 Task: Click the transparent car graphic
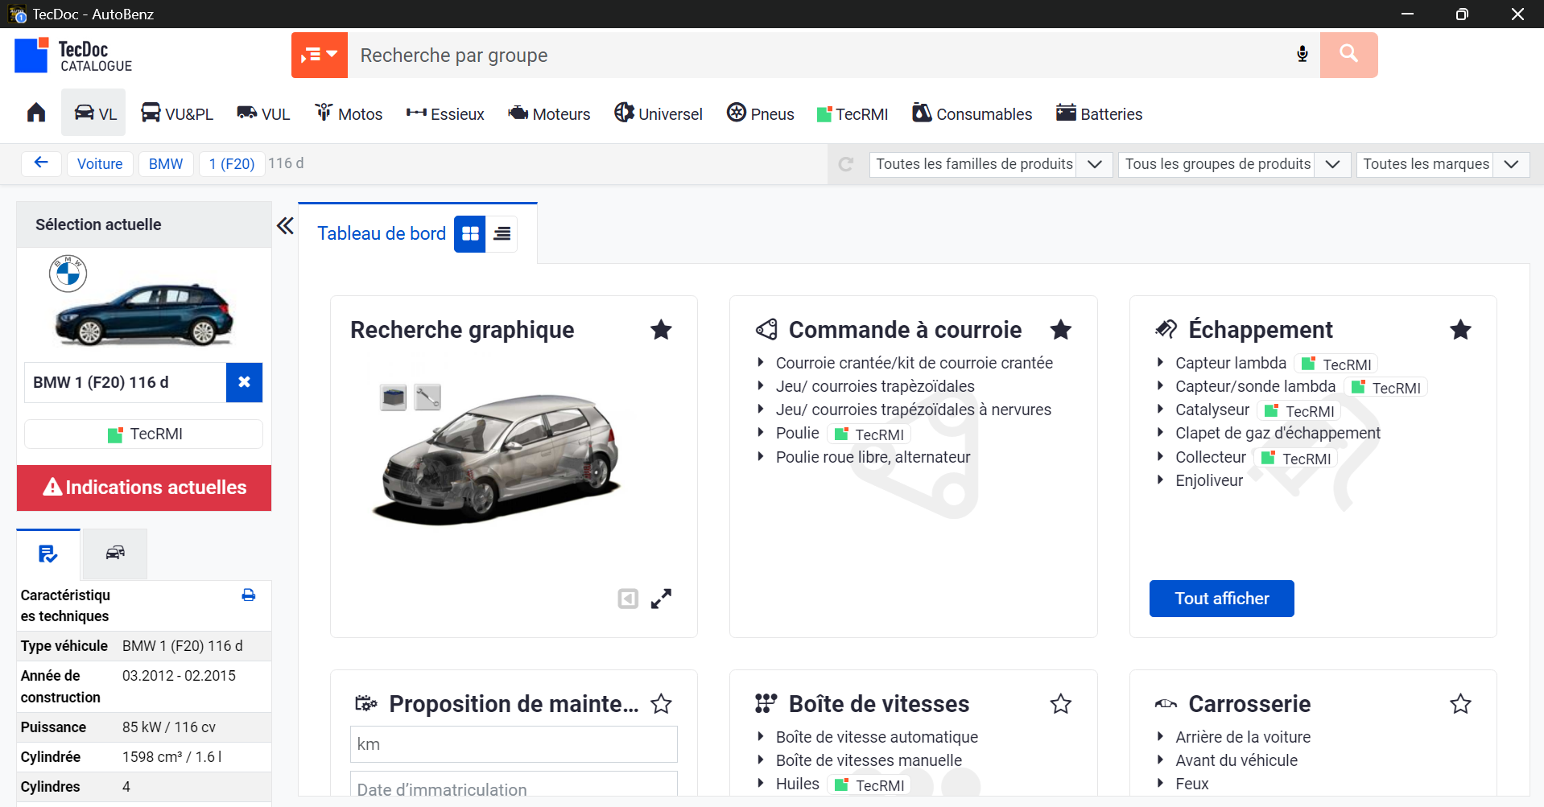497,459
